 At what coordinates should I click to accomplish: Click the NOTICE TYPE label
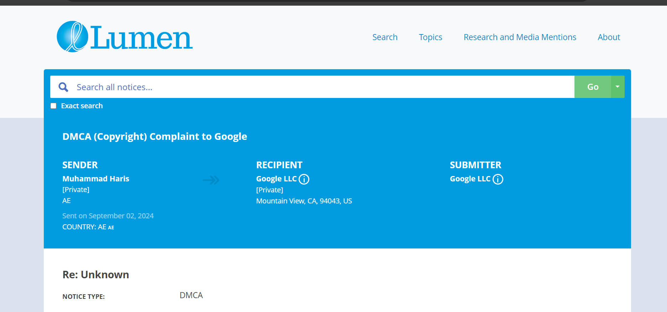tap(84, 297)
